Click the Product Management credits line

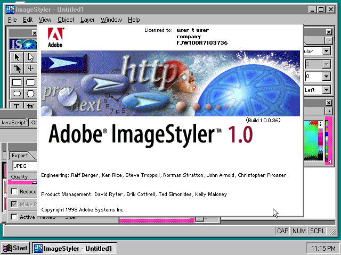134,194
